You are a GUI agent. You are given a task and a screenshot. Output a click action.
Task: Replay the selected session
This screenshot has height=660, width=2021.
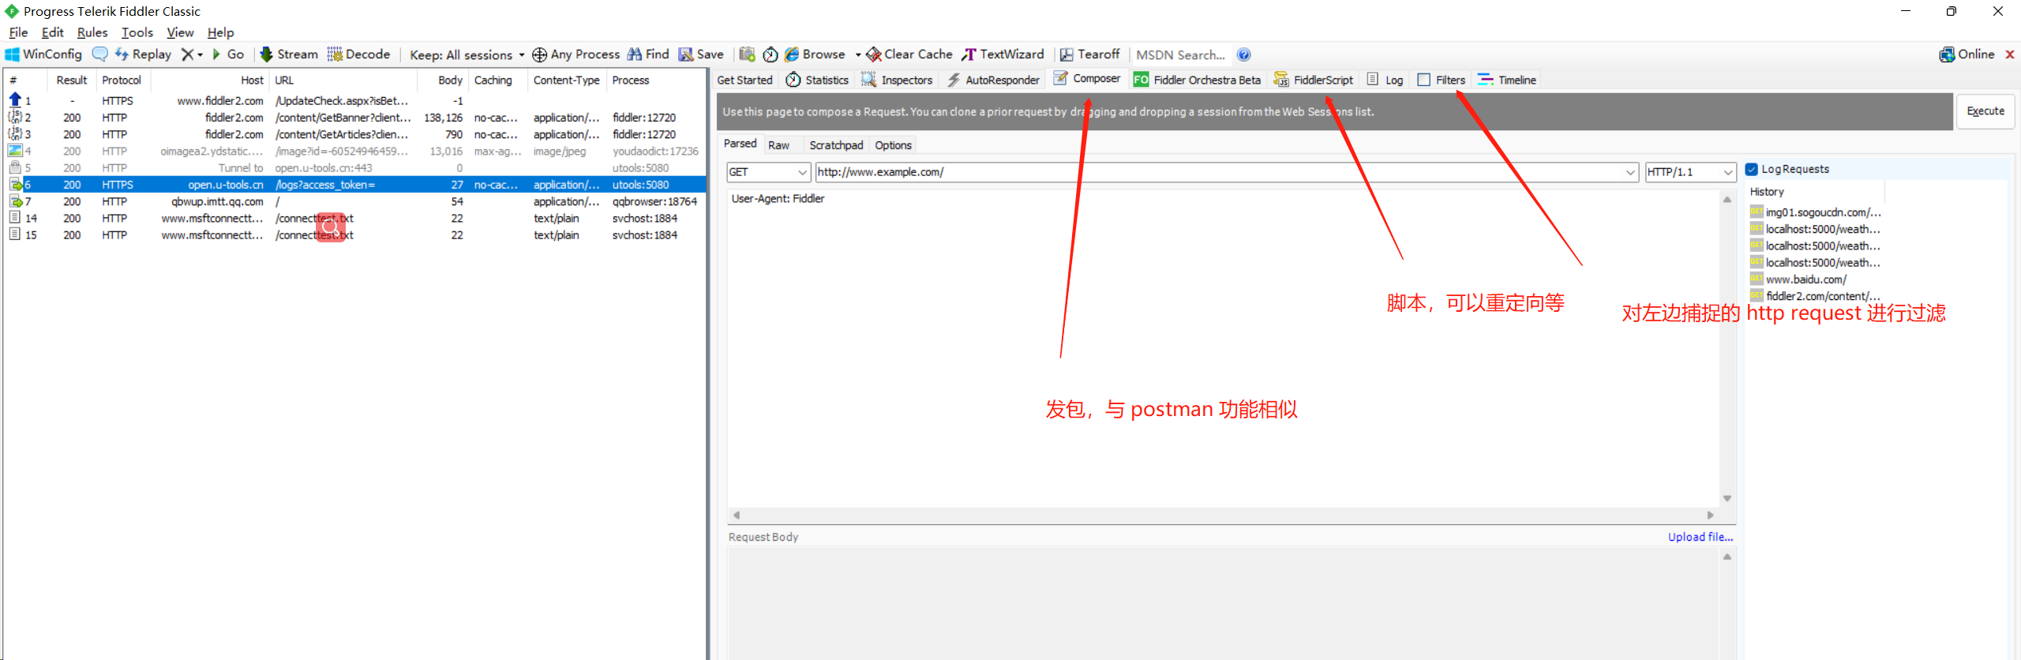point(143,54)
